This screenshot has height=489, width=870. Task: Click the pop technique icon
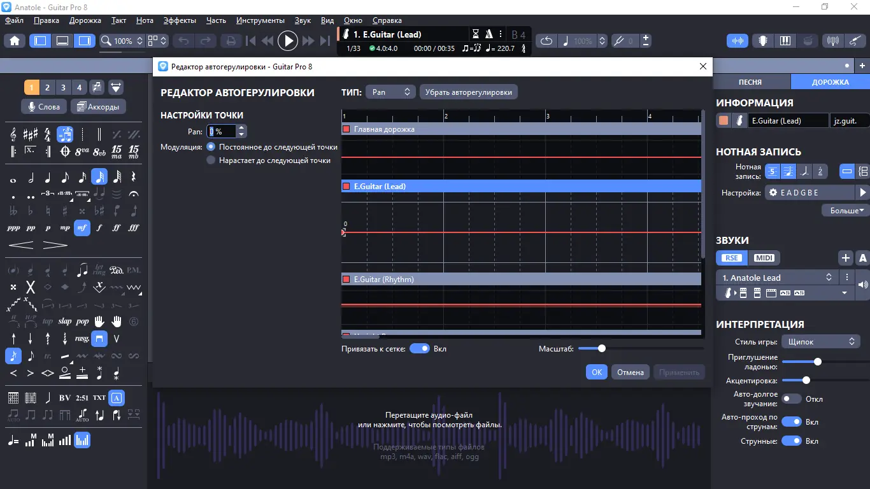[82, 322]
